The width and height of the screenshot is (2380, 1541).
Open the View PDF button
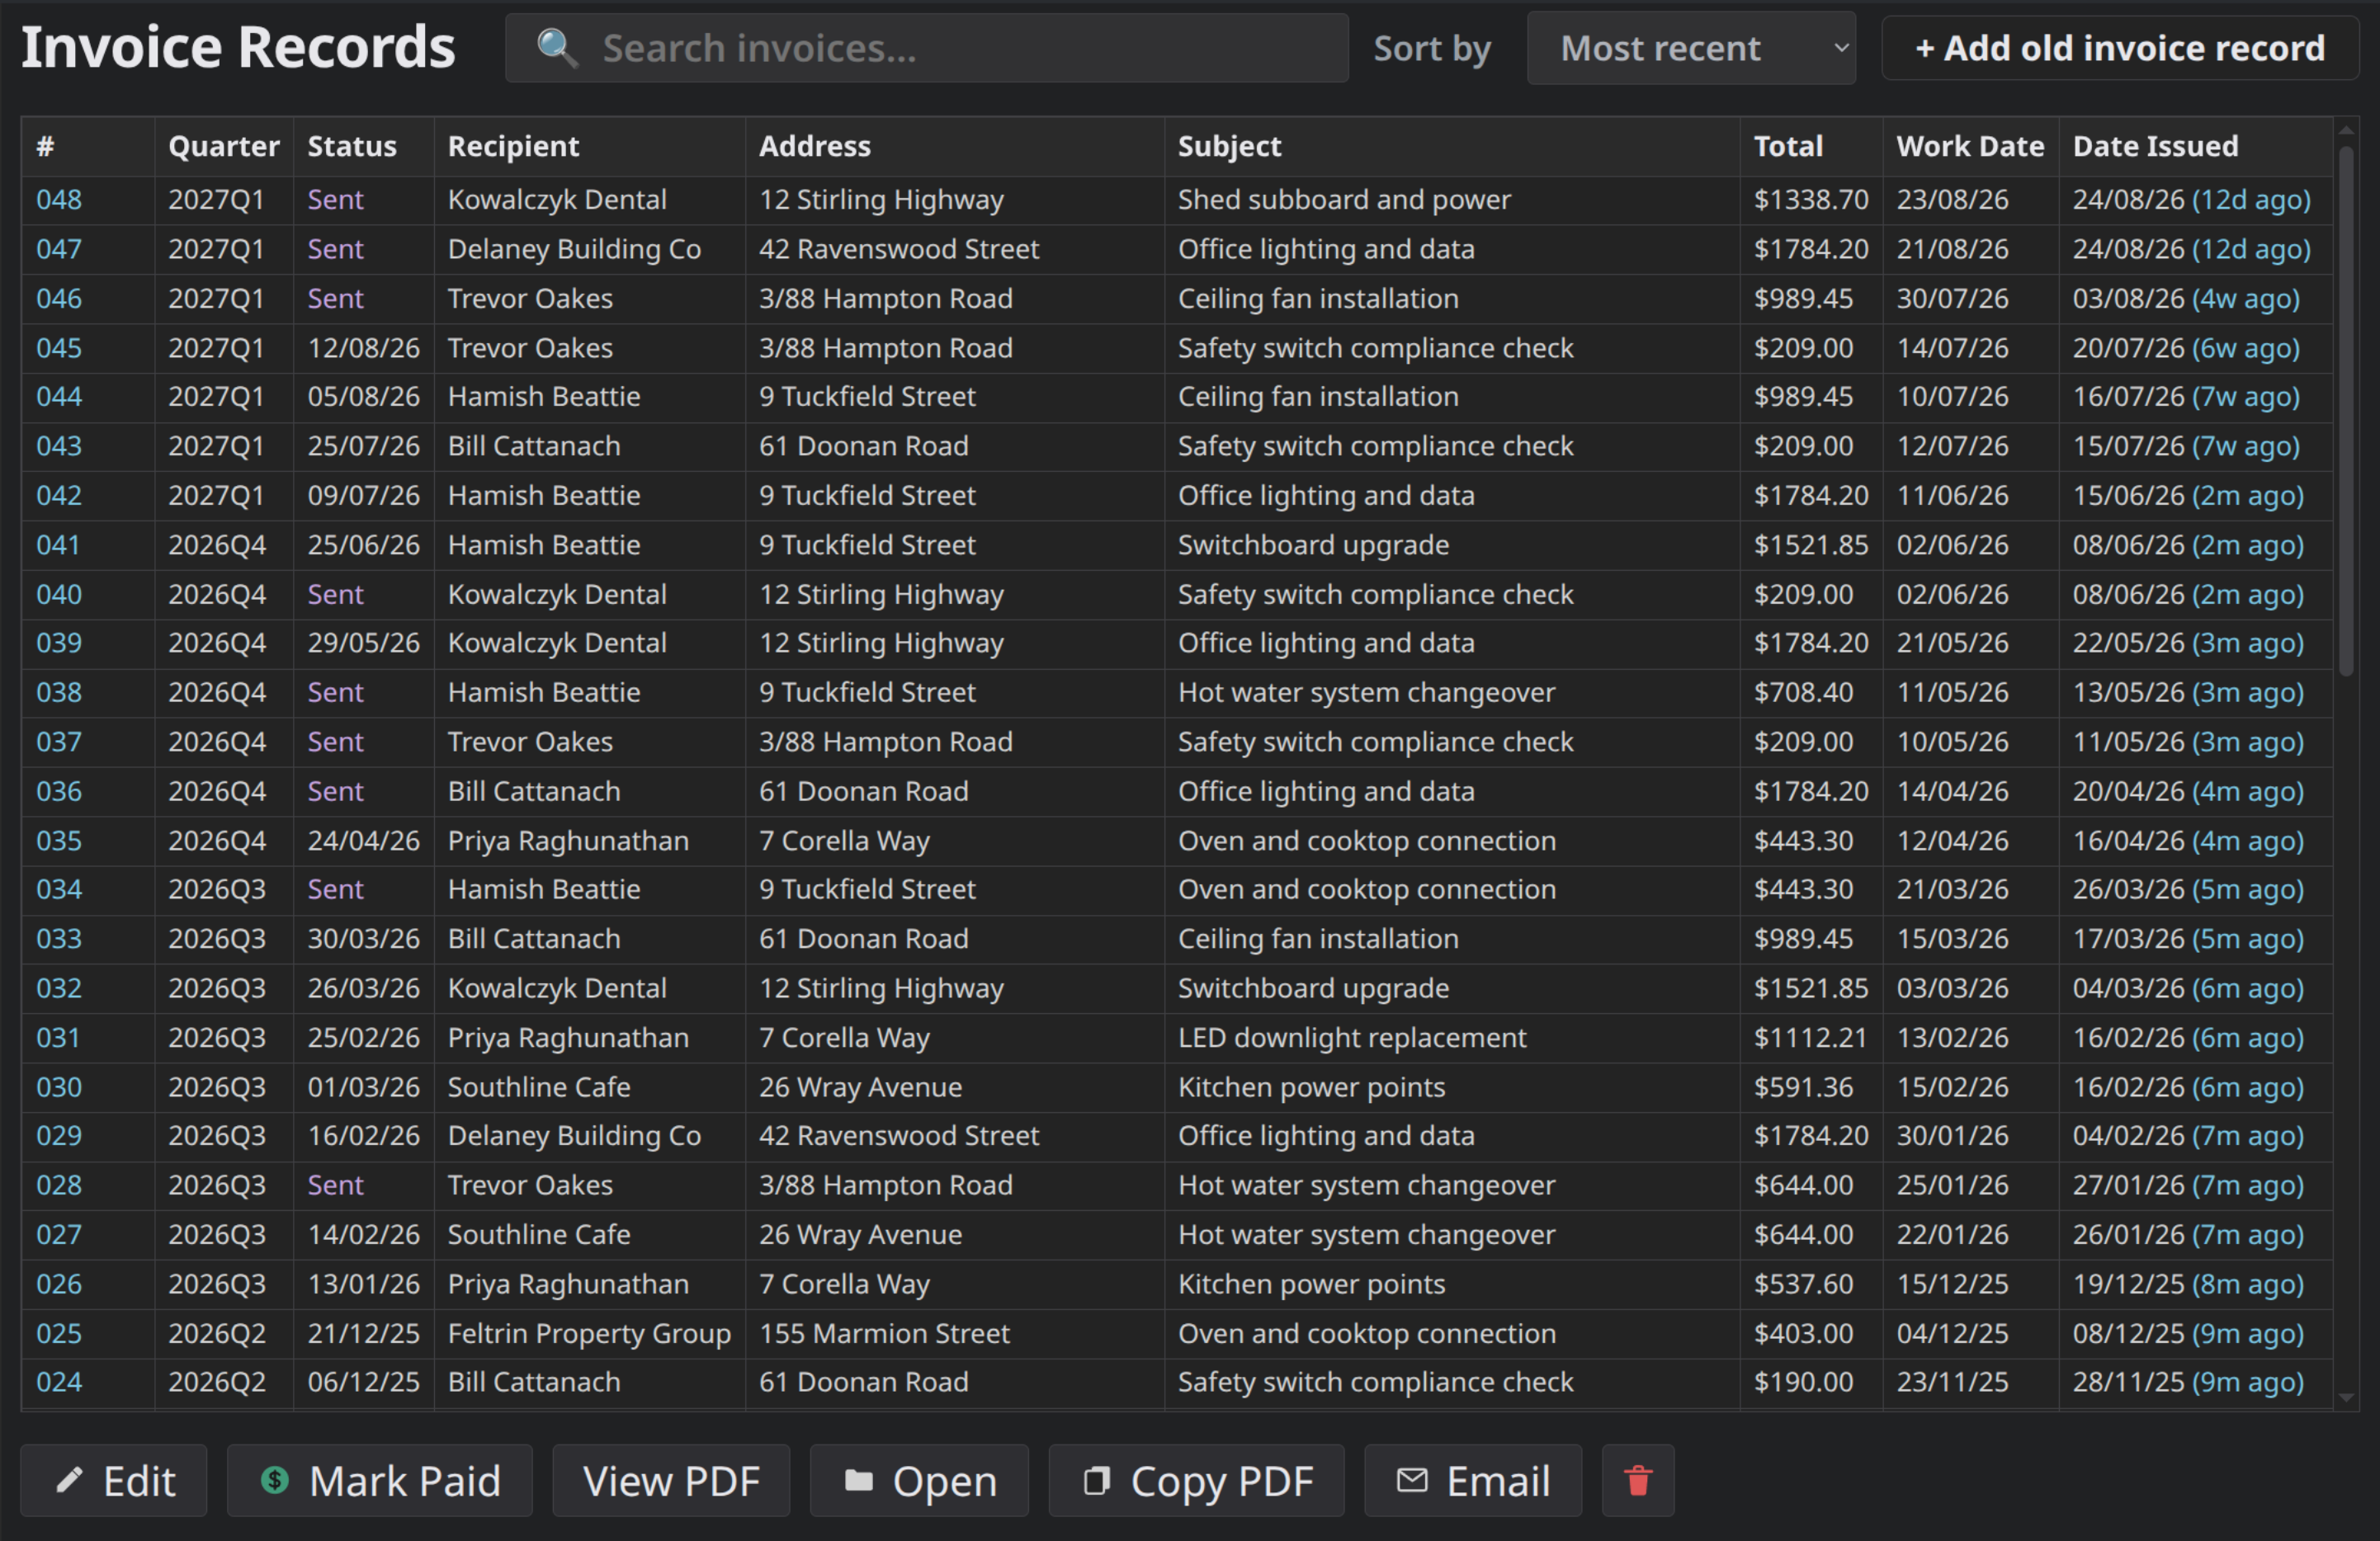(x=671, y=1480)
